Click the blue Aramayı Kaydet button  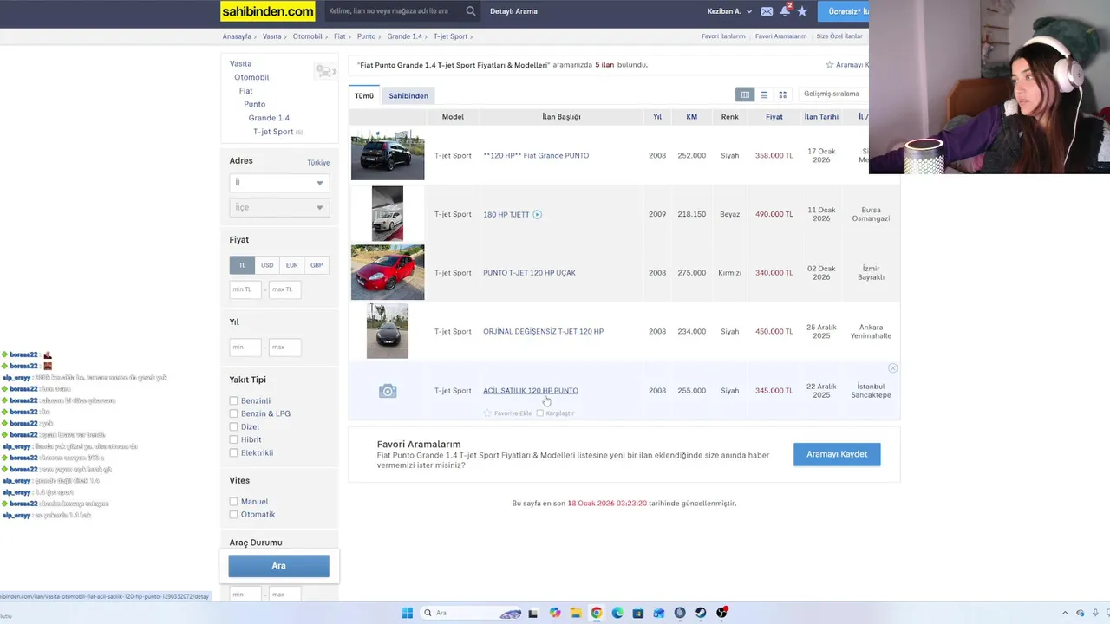pos(837,454)
